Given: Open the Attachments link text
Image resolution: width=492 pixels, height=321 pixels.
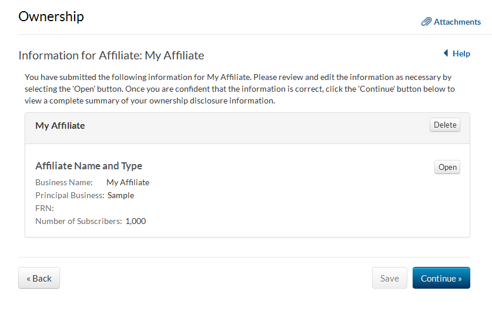Looking at the screenshot, I should coord(457,22).
